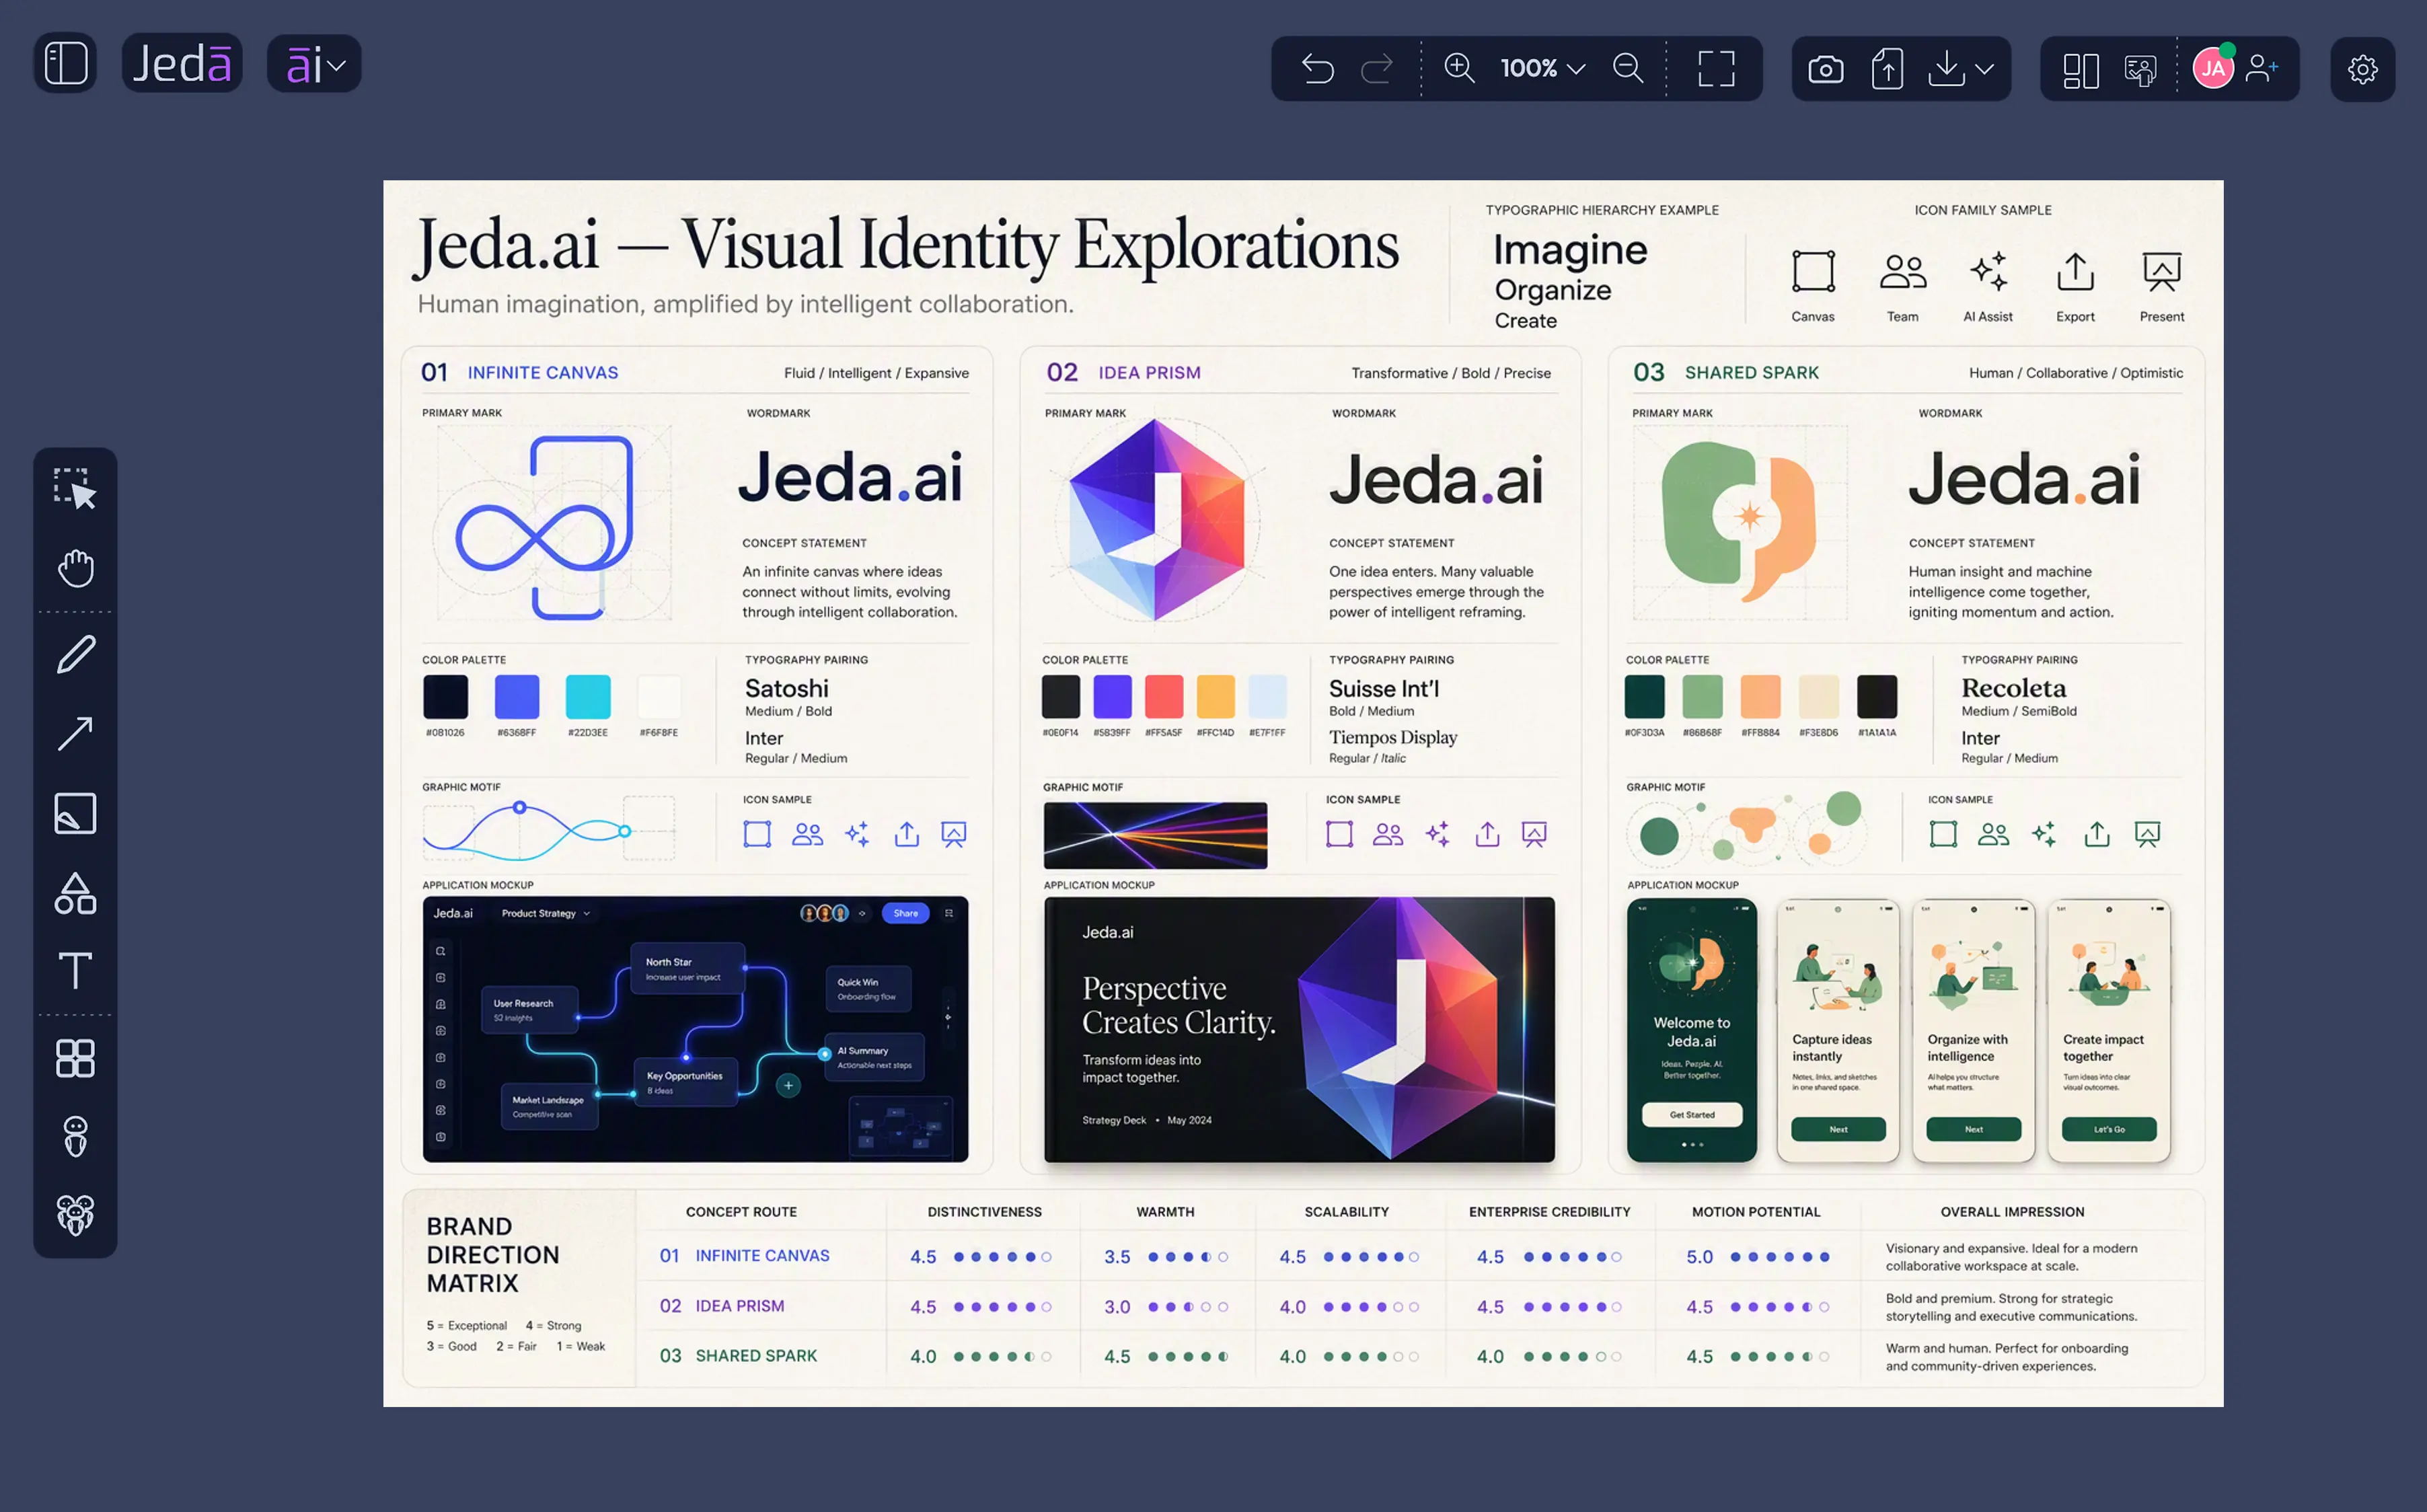2427x1512 pixels.
Task: Toggle the sidebar panel icon
Action: (x=66, y=64)
